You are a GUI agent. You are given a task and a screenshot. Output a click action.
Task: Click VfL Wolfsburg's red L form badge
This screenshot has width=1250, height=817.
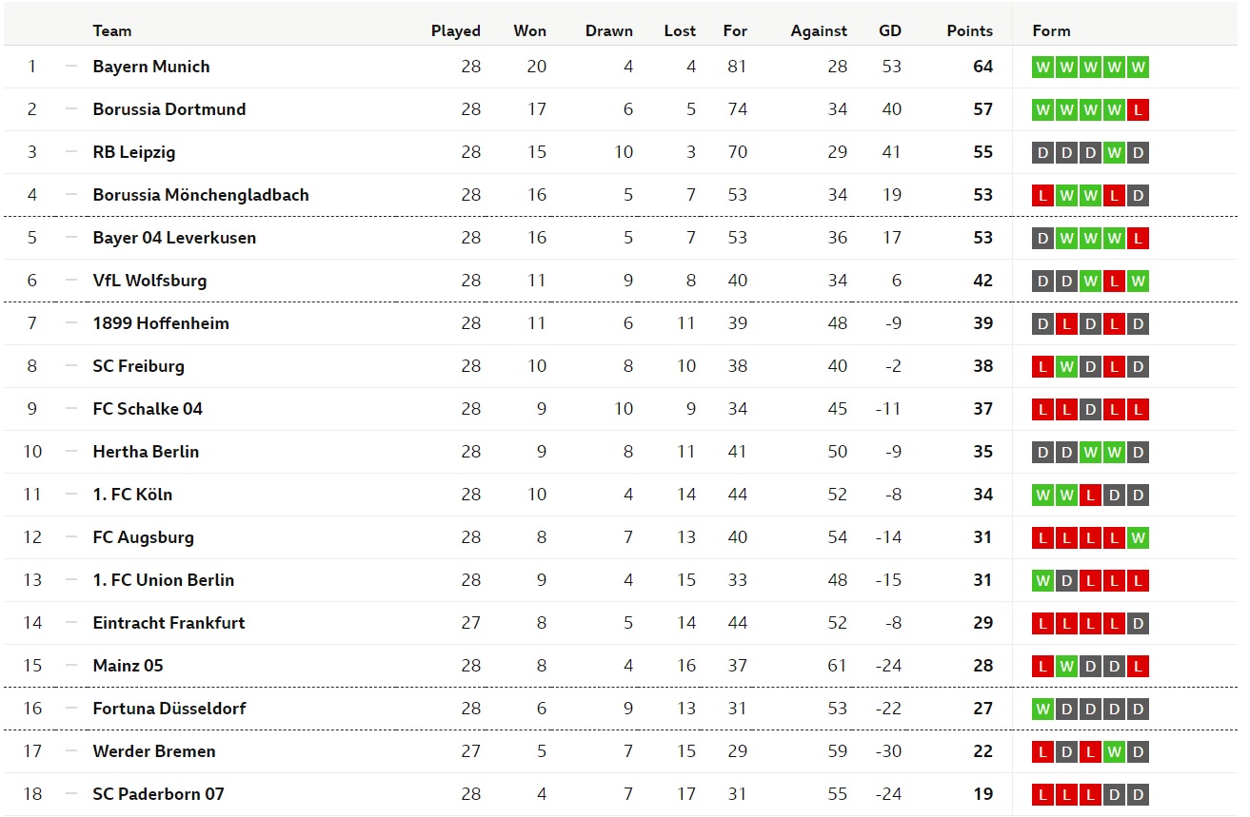[1114, 281]
